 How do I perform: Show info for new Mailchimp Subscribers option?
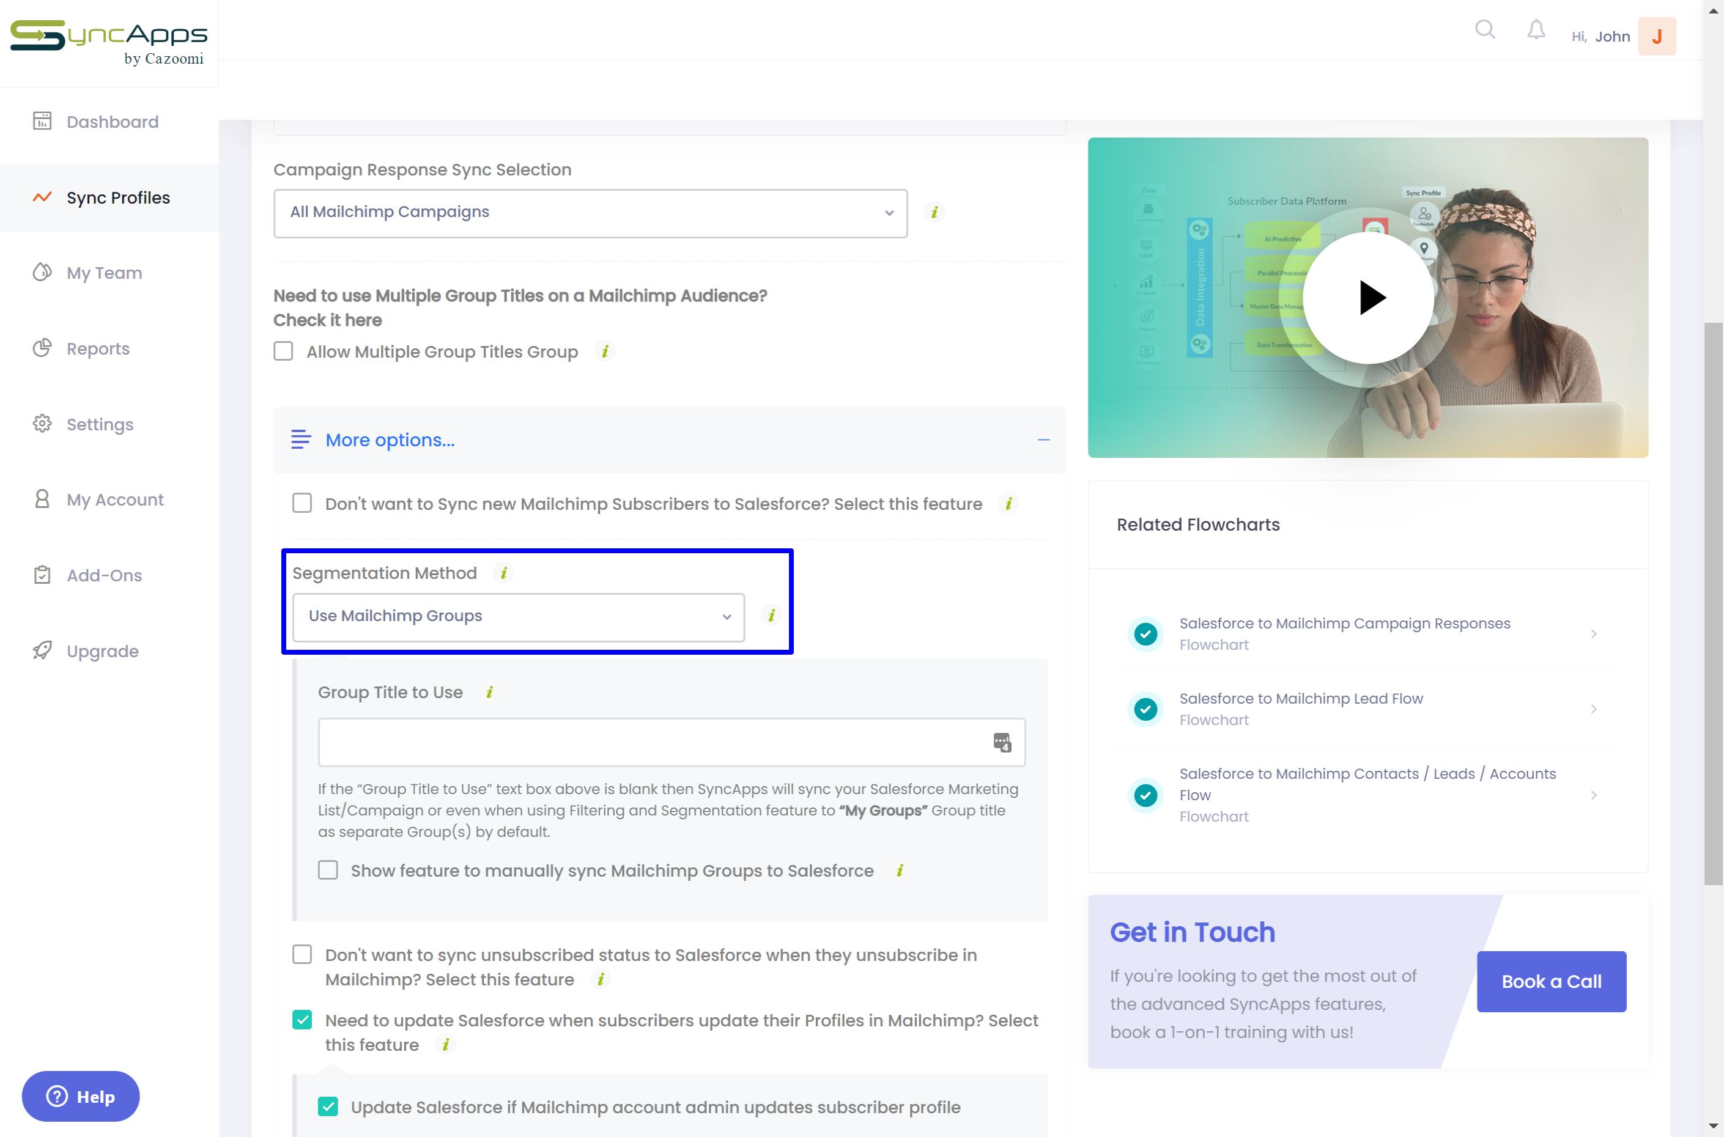point(1008,504)
